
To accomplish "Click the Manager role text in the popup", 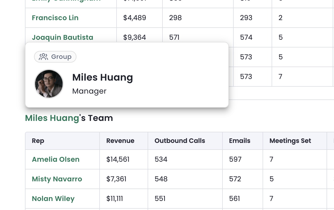I will pos(89,91).
